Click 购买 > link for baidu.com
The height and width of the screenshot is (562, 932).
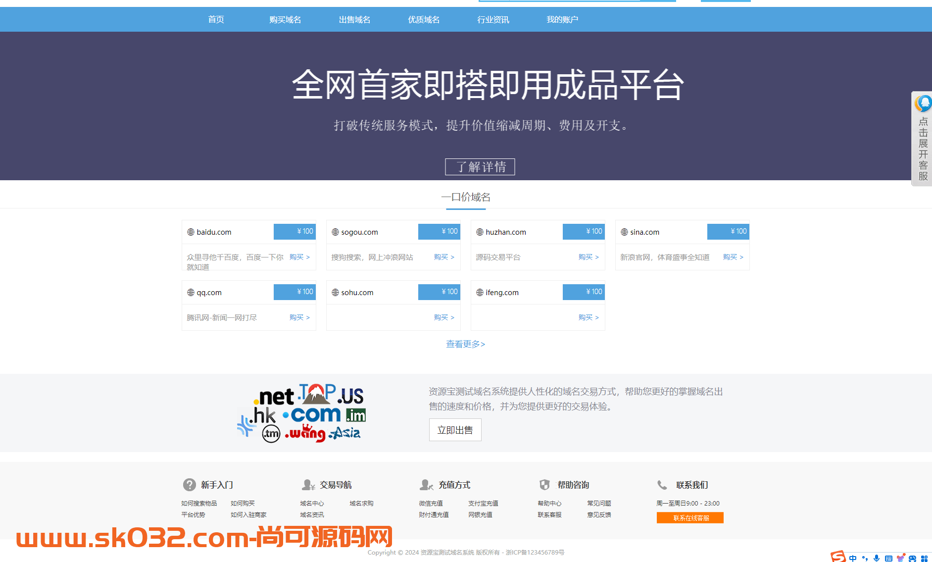click(x=299, y=257)
